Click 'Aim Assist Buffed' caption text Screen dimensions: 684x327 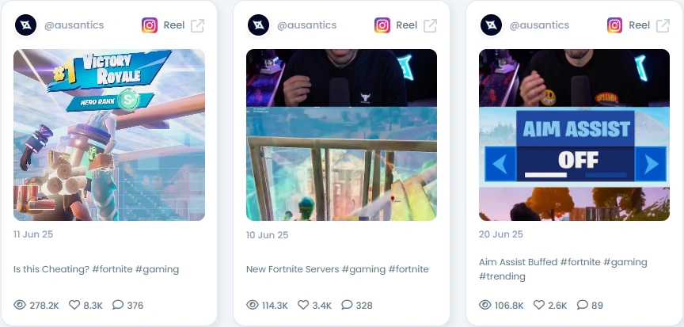click(519, 262)
